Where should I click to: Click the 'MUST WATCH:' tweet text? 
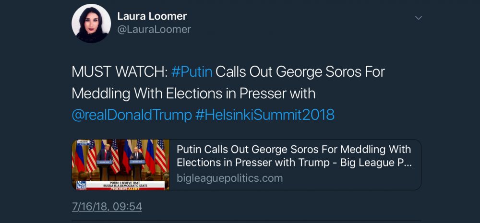[x=119, y=72]
